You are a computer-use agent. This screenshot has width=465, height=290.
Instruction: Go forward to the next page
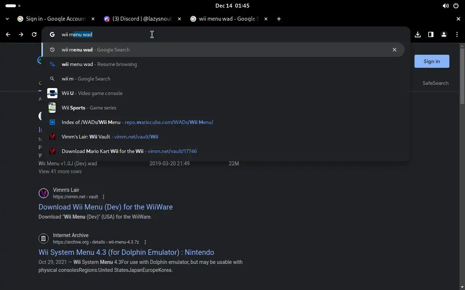coord(21,34)
